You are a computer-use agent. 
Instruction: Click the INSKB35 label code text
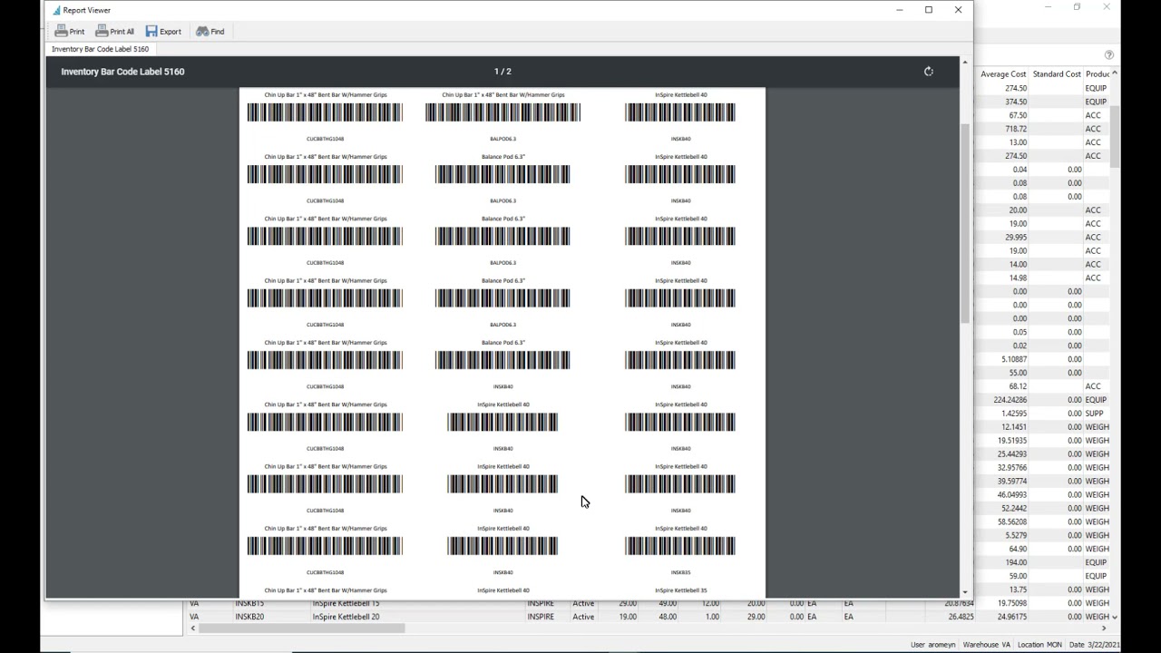click(680, 572)
